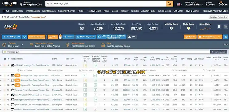Open Niche Keywords
229x112 pixels.
pyautogui.click(x=86, y=37)
